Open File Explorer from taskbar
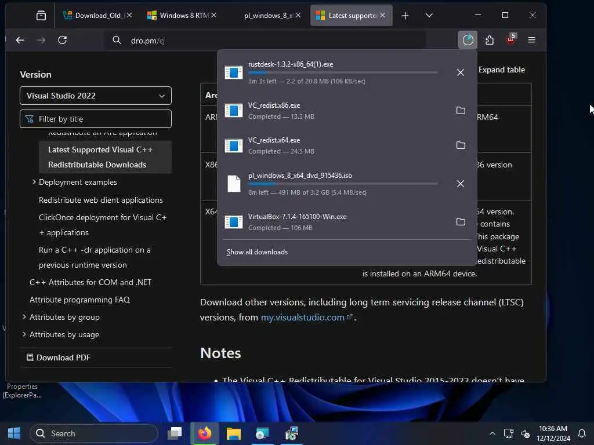 pyautogui.click(x=233, y=433)
